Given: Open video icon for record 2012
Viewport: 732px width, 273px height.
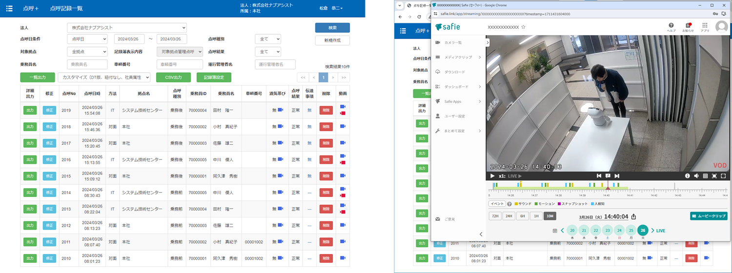Looking at the screenshot, I should coord(343,225).
